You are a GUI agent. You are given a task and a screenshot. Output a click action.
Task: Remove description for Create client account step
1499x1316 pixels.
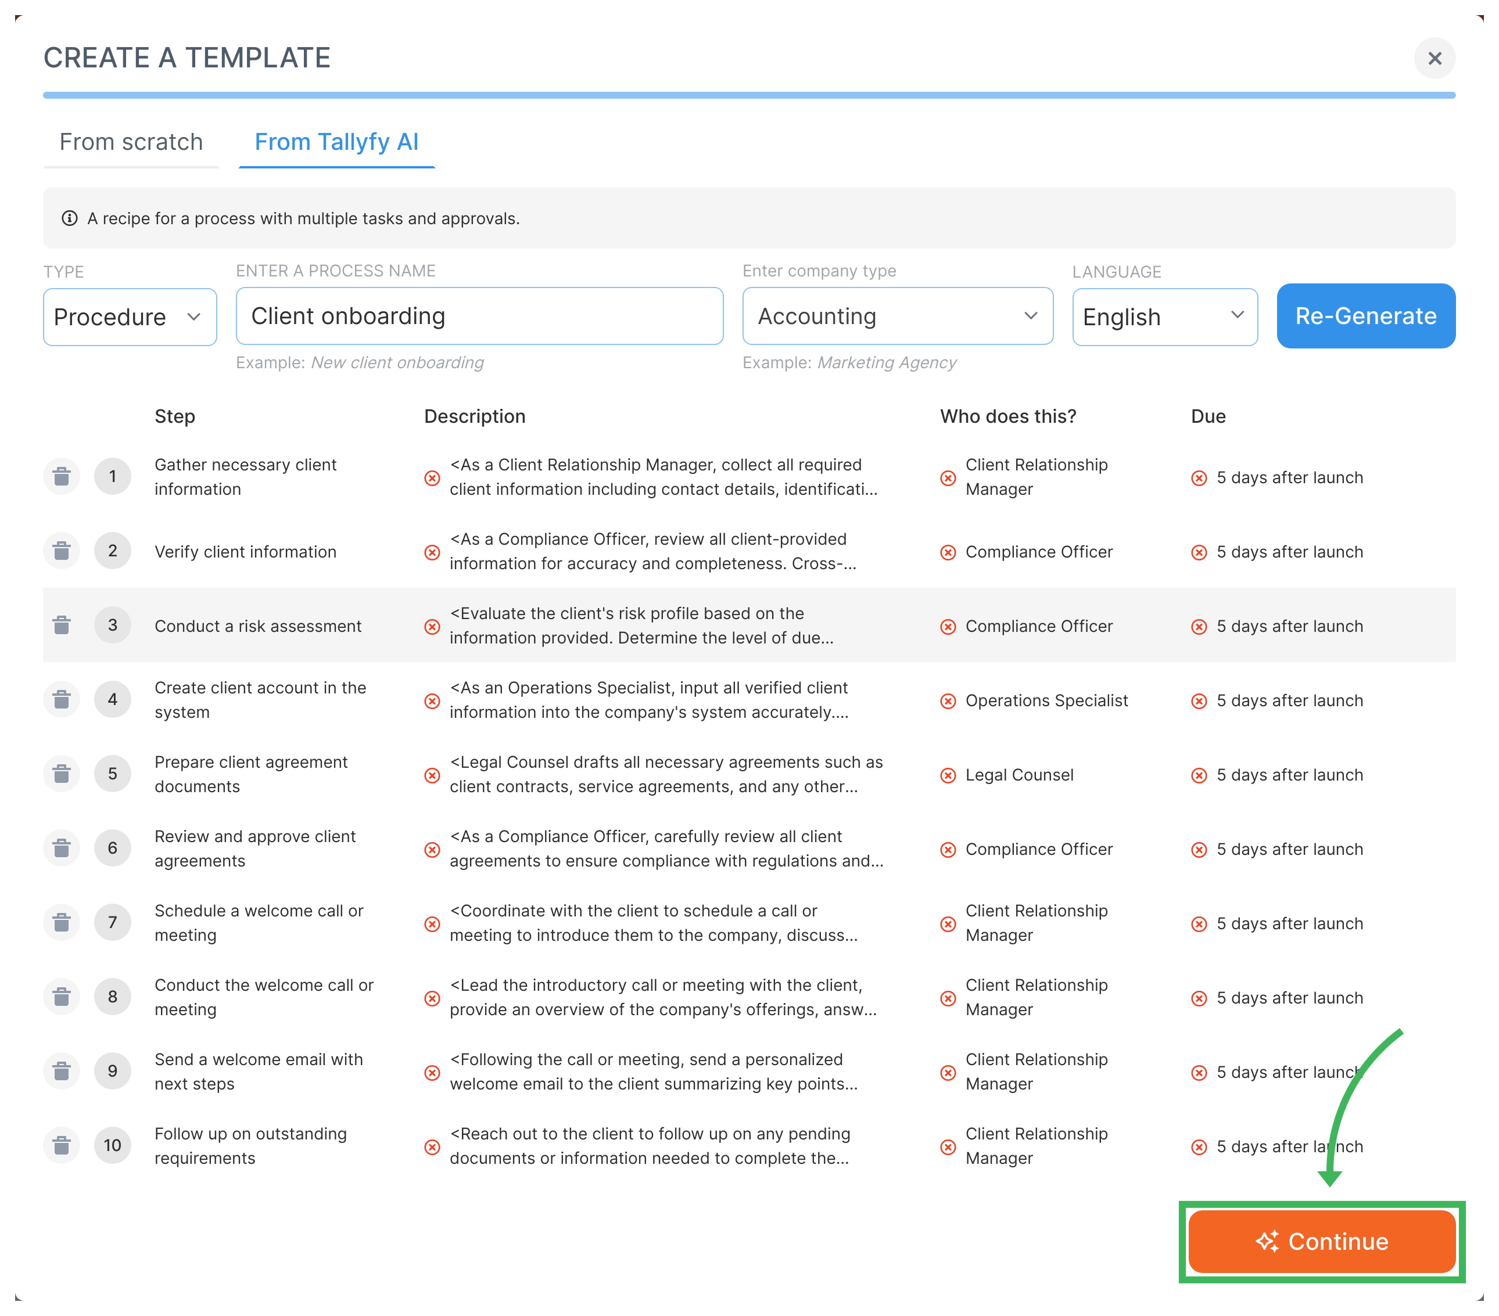[x=432, y=700]
